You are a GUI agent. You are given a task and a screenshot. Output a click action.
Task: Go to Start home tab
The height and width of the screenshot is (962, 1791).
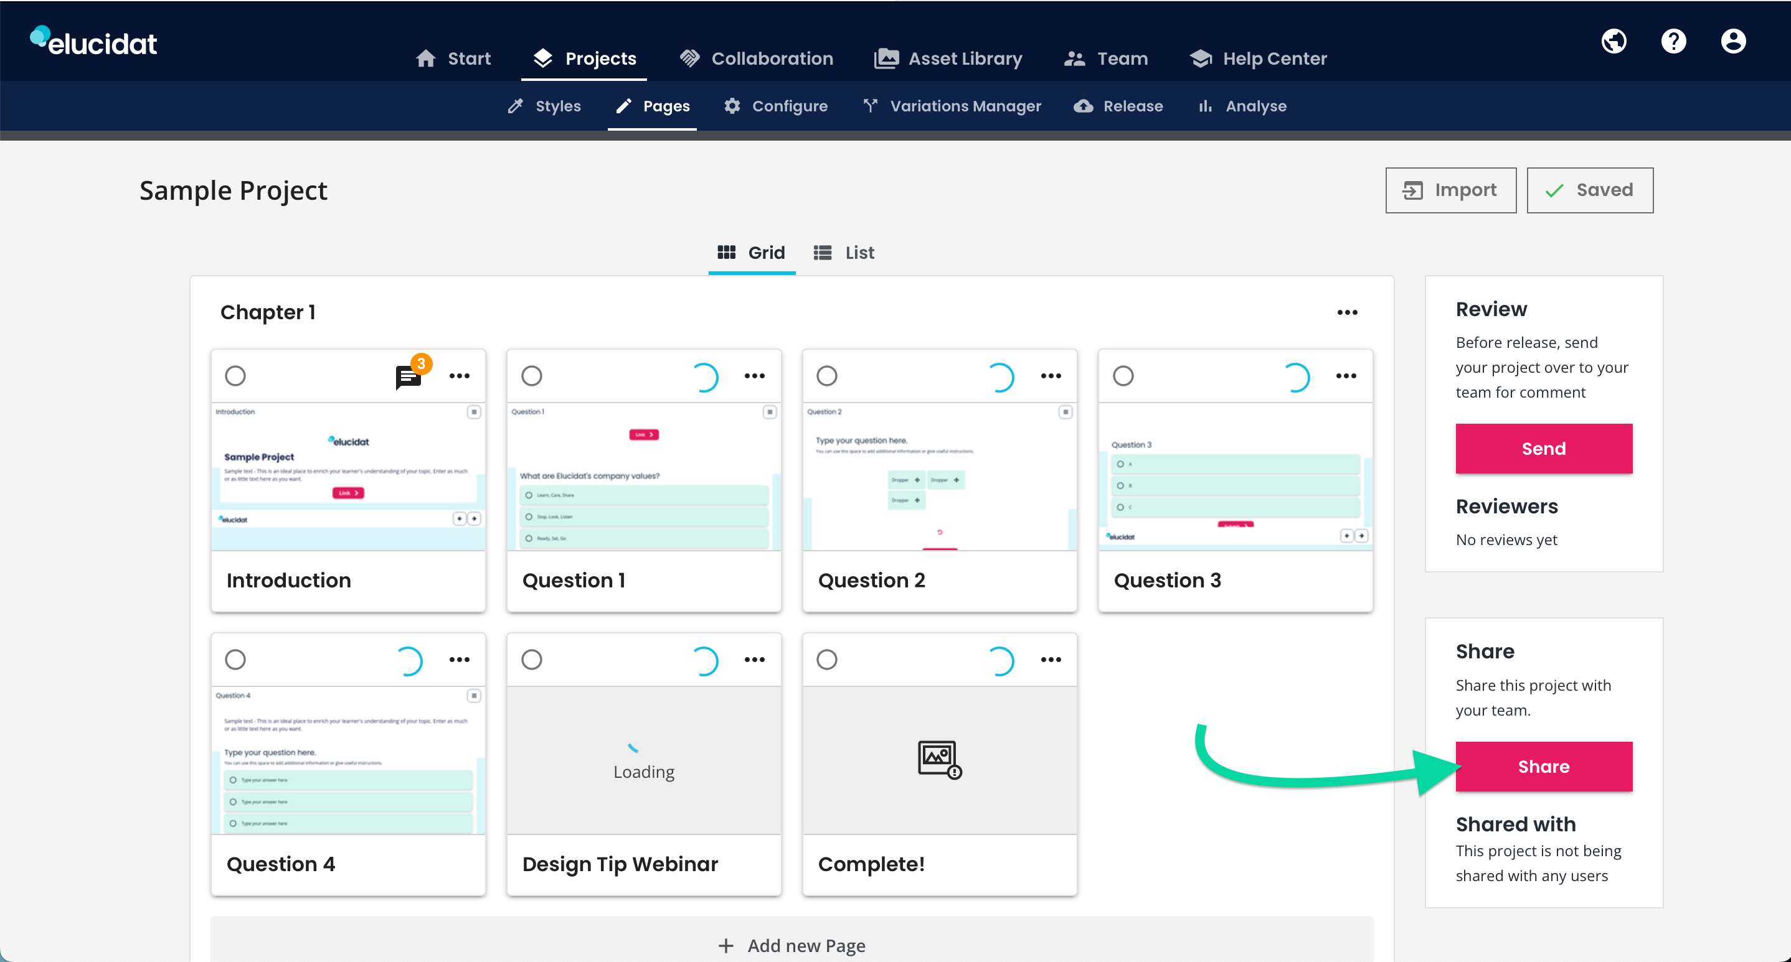coord(453,58)
